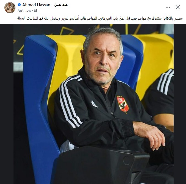Close the post with the X button

tap(177, 7)
